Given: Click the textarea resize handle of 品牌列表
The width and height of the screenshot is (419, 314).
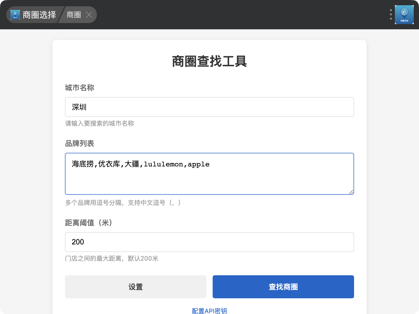Looking at the screenshot, I should click(351, 192).
